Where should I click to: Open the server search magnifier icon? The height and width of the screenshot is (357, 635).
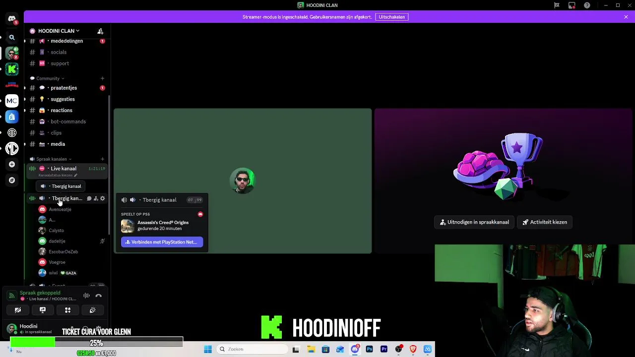coord(12,37)
